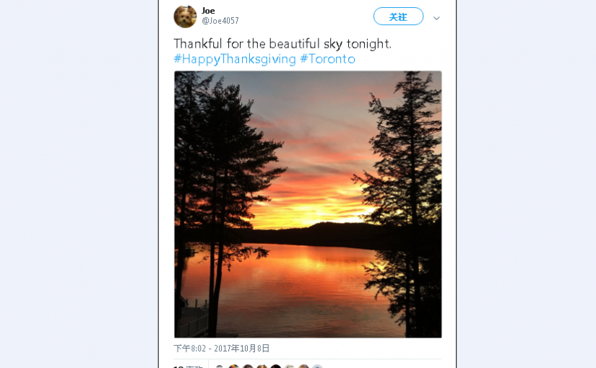Expand the tweet options chevron
The width and height of the screenshot is (596, 368).
point(436,18)
